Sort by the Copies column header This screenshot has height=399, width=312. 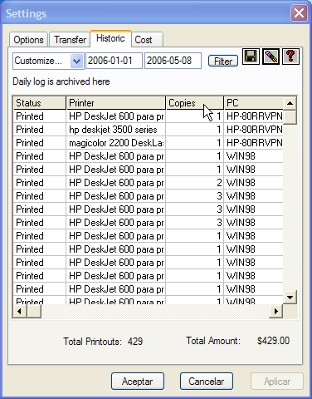[195, 103]
